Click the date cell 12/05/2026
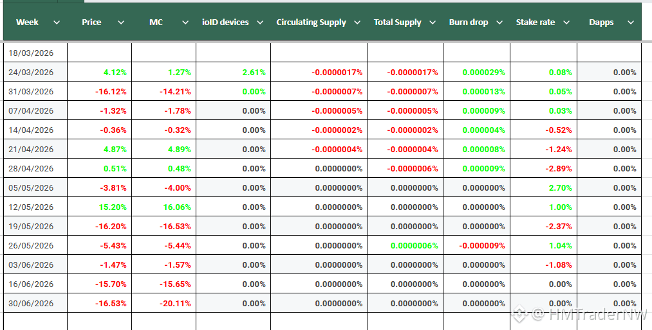652x330 pixels. pos(35,207)
